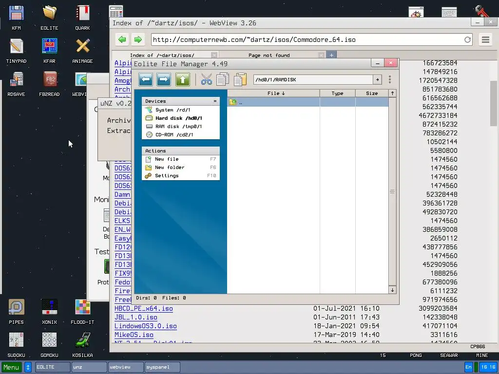Switch to unz taskbar item
Viewport: 499px width, 374px height.
click(89, 367)
